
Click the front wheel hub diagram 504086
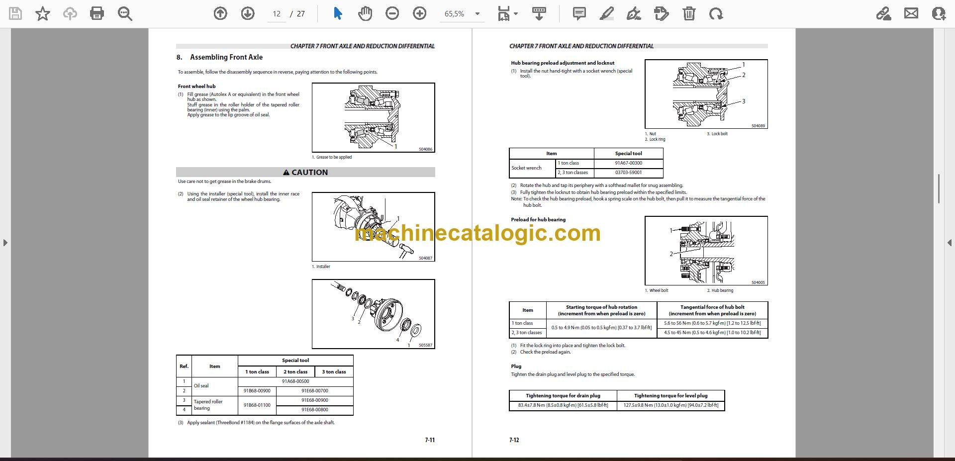(x=373, y=117)
